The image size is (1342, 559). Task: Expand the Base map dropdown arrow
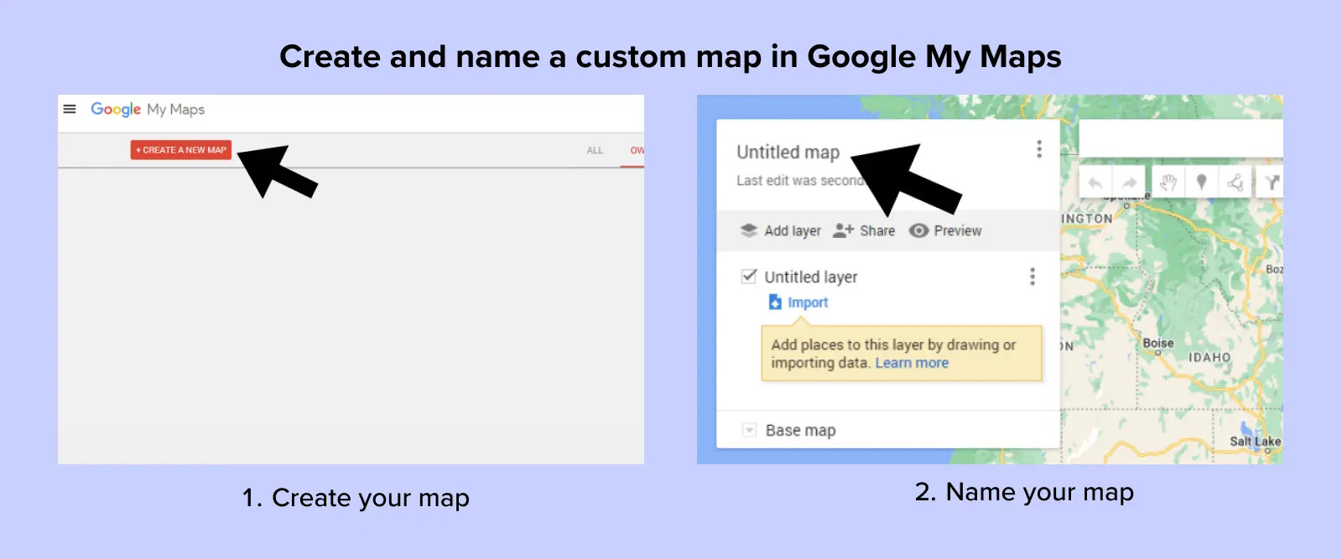pyautogui.click(x=749, y=431)
